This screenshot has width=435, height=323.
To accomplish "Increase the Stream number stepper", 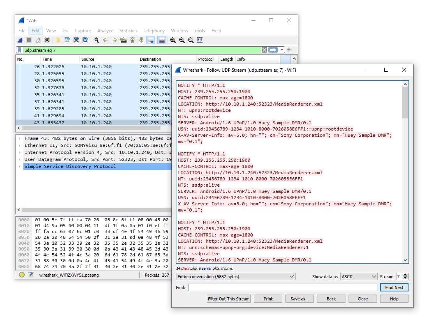I will (405, 275).
